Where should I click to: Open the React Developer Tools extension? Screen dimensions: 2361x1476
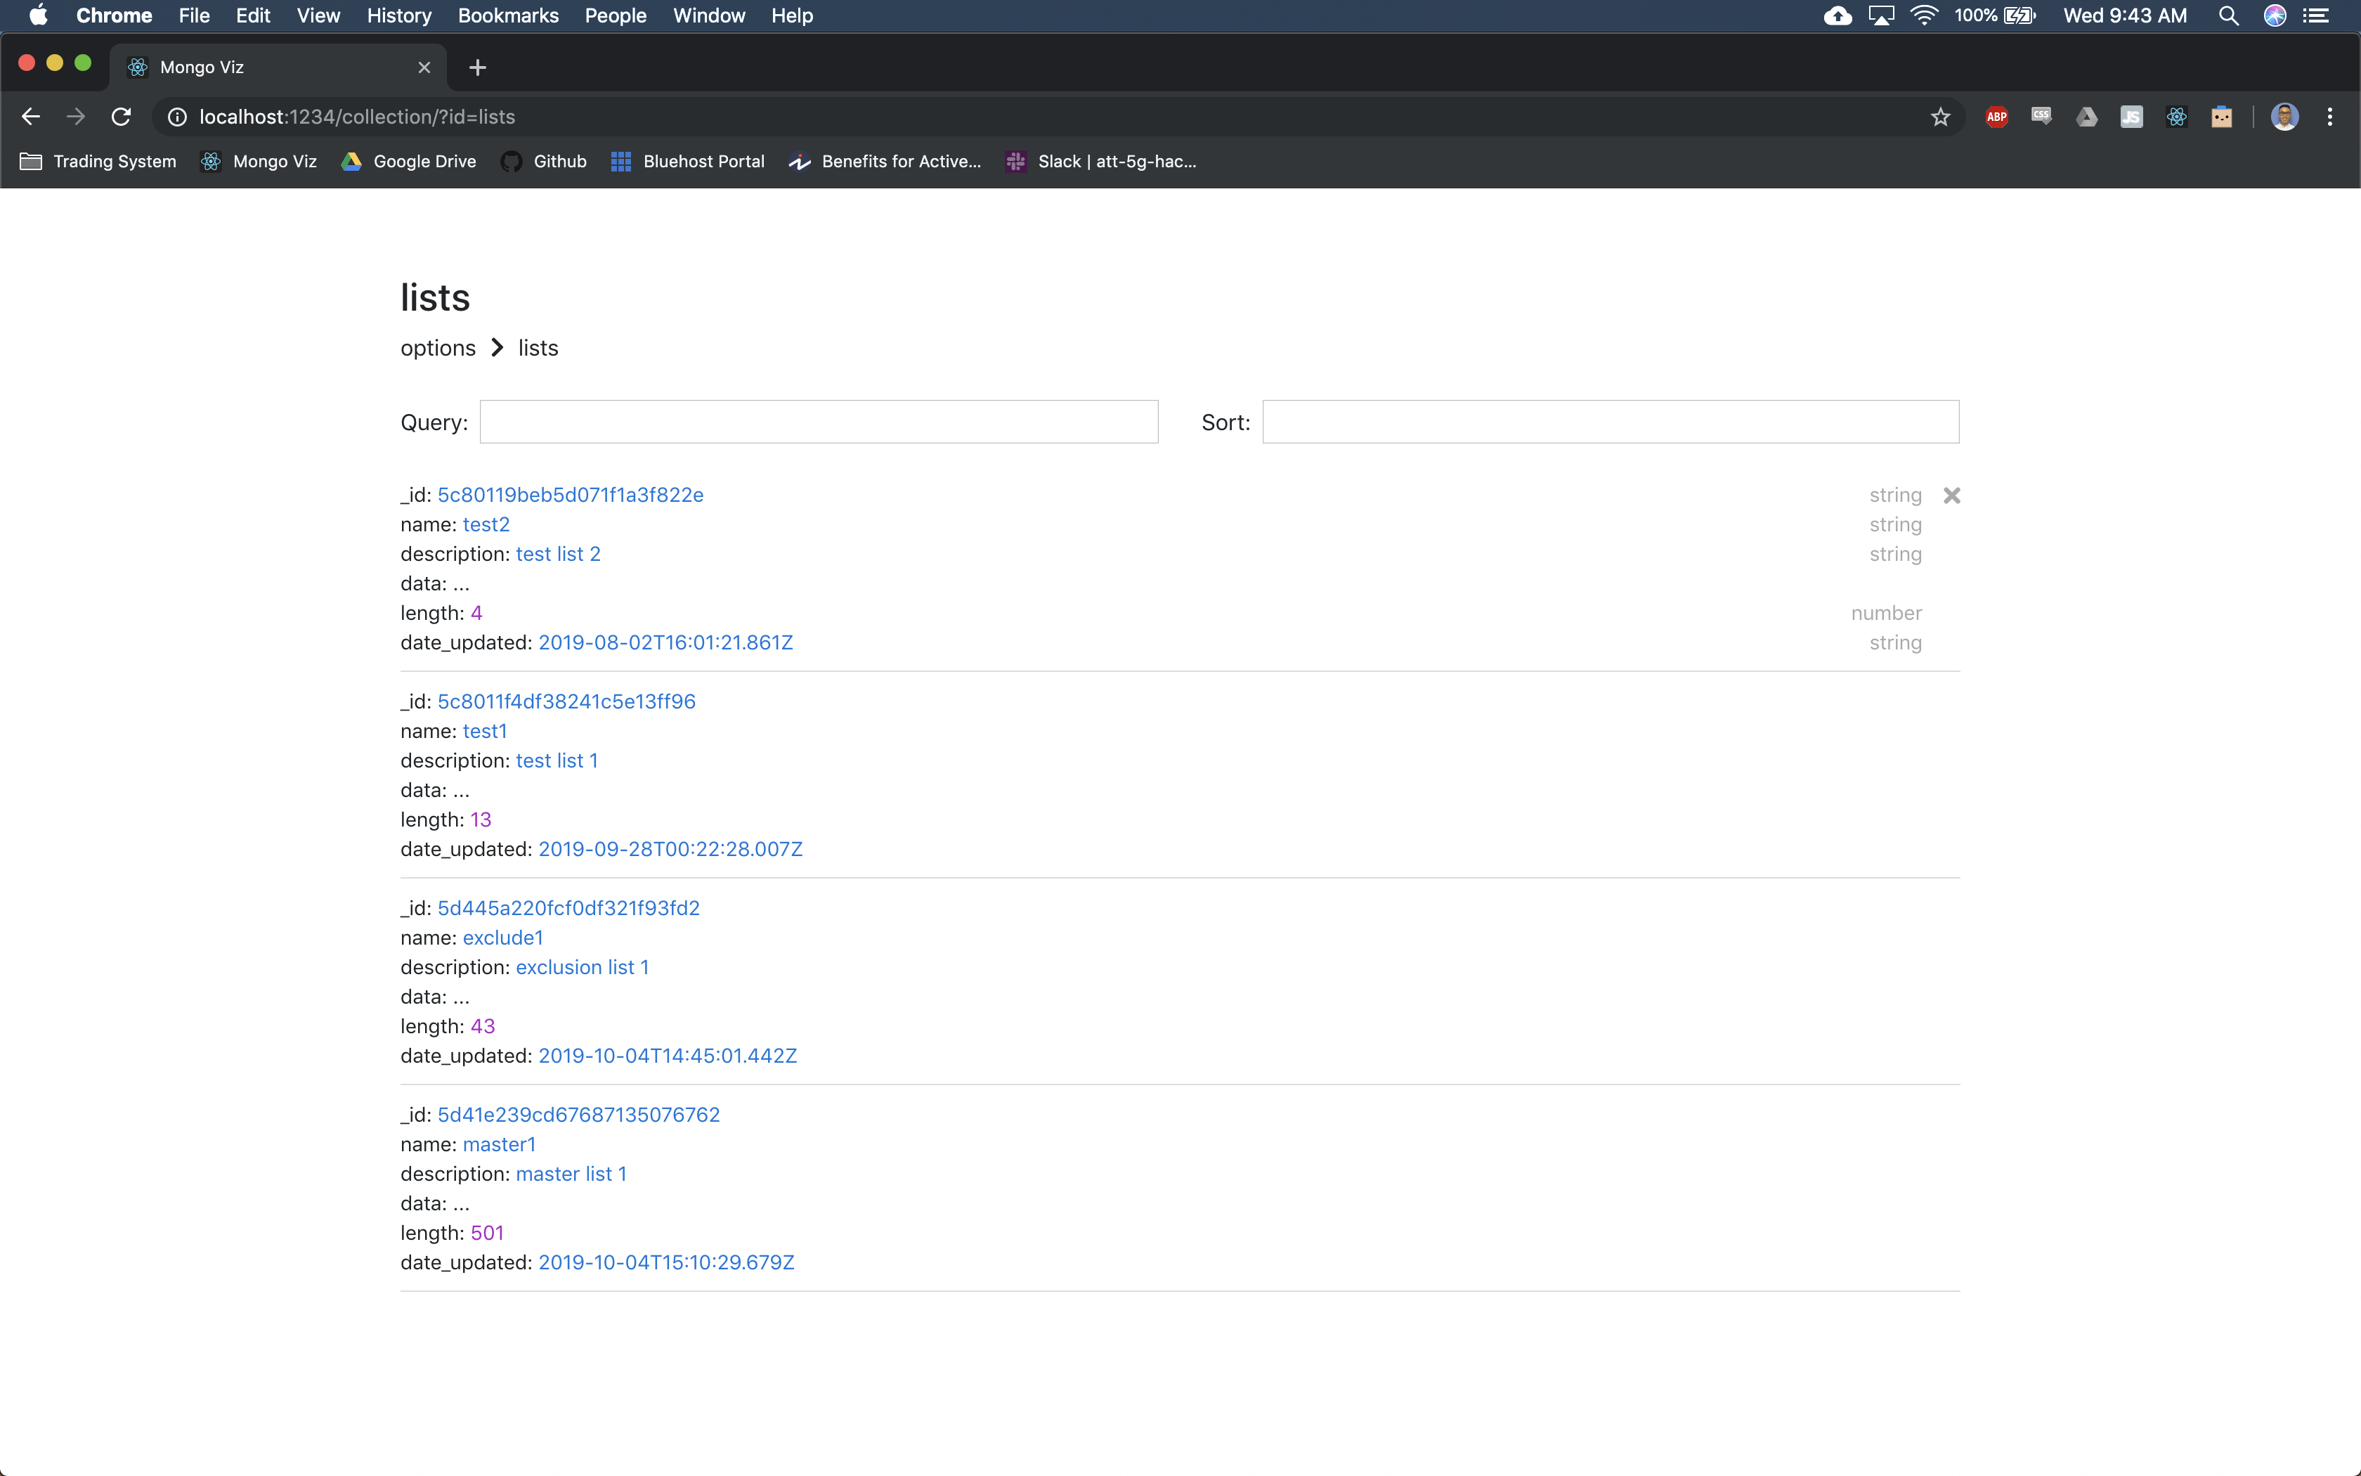(2177, 117)
